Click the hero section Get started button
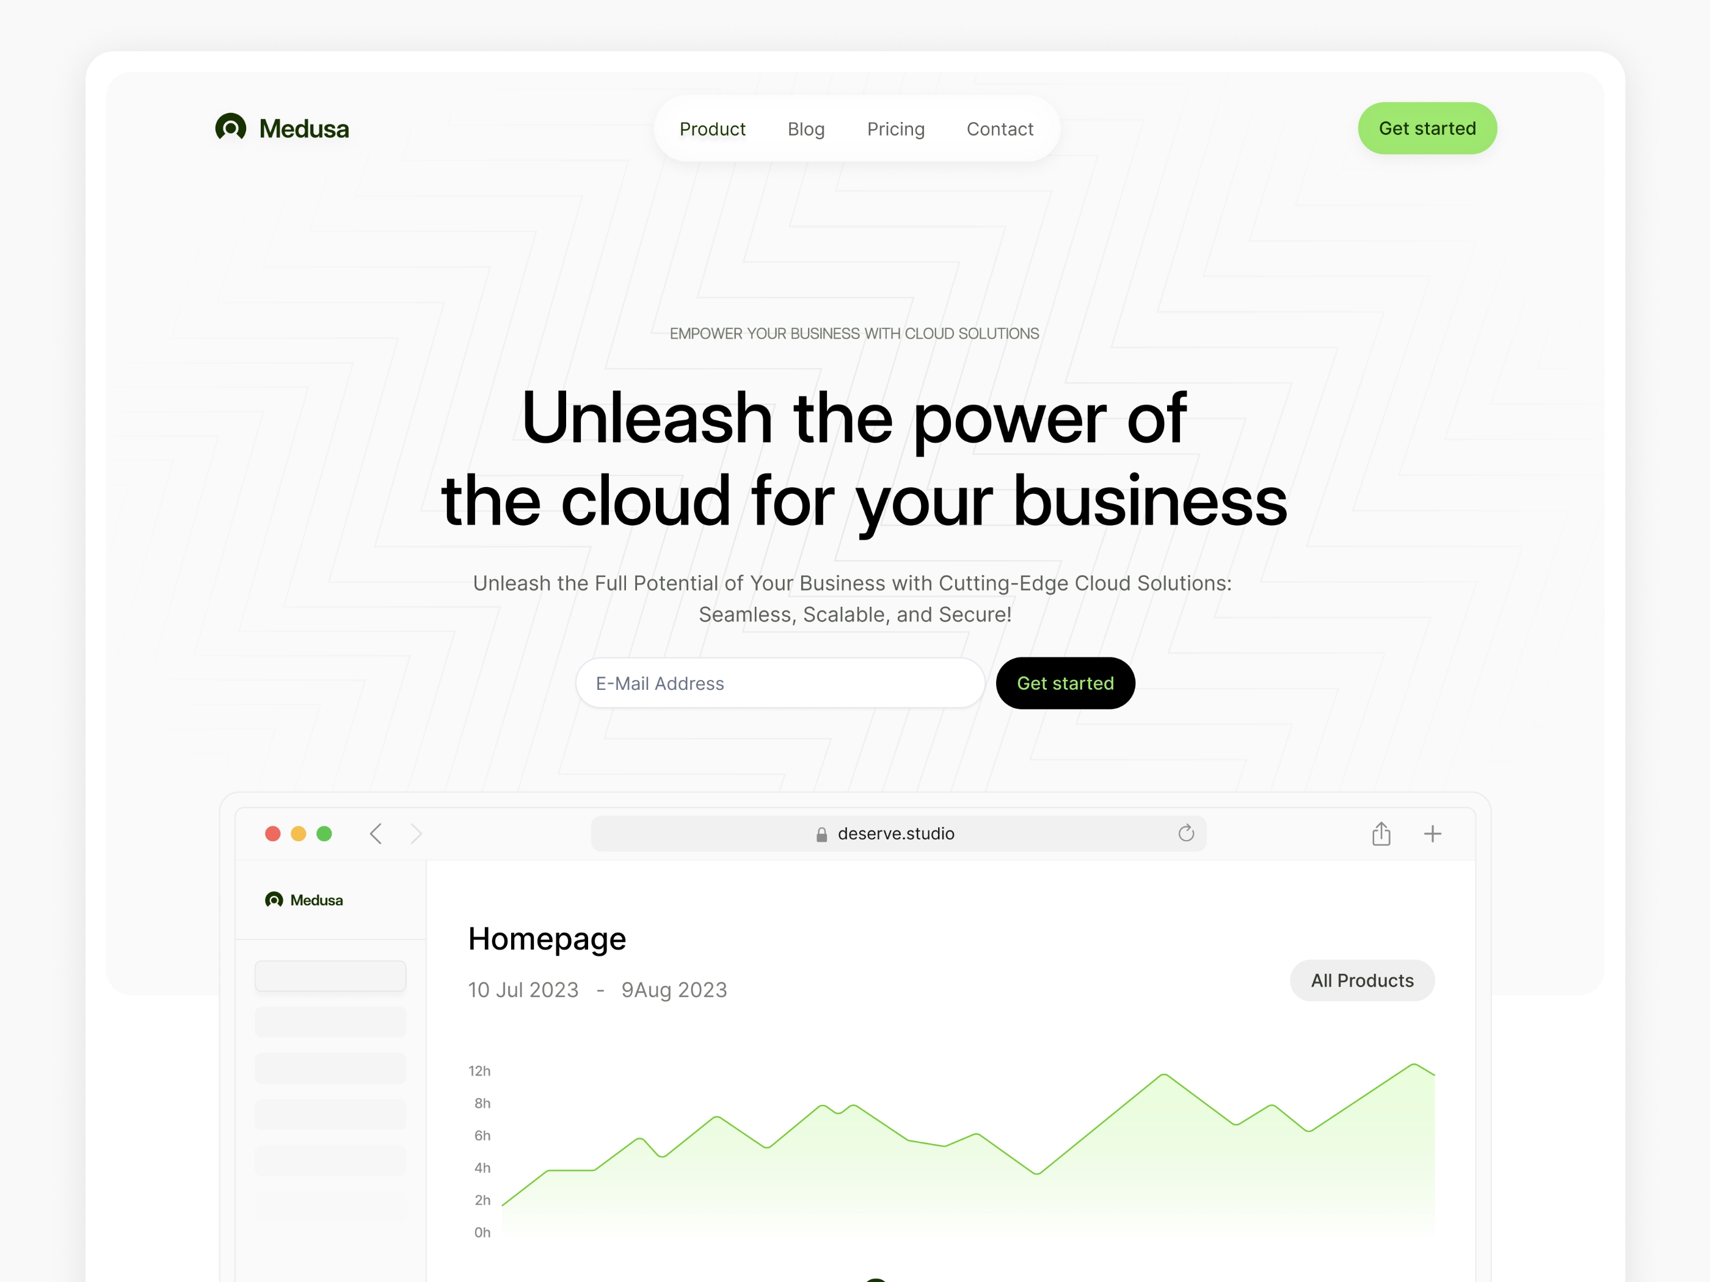Viewport: 1710px width, 1282px height. (1064, 683)
